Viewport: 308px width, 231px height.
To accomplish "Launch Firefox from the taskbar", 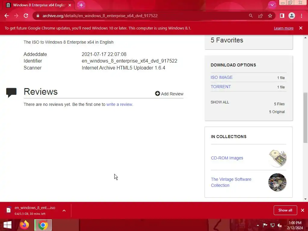I will (24, 225).
